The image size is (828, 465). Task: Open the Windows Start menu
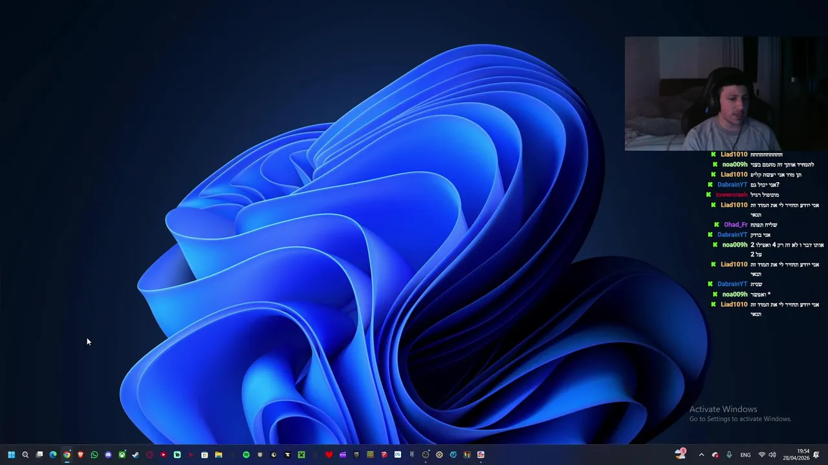pos(11,455)
